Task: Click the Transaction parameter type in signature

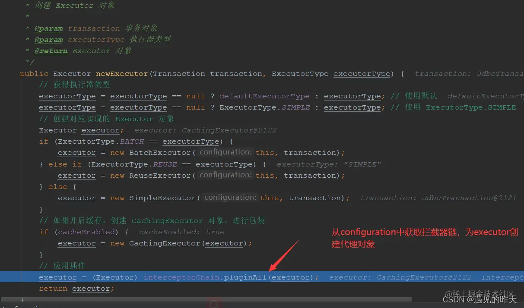Action: 179,74
